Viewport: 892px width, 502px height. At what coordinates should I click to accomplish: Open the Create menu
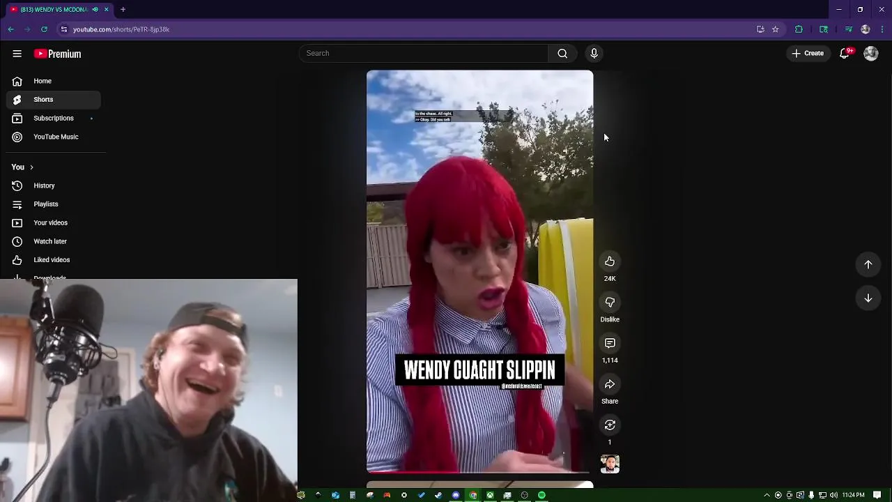[808, 53]
